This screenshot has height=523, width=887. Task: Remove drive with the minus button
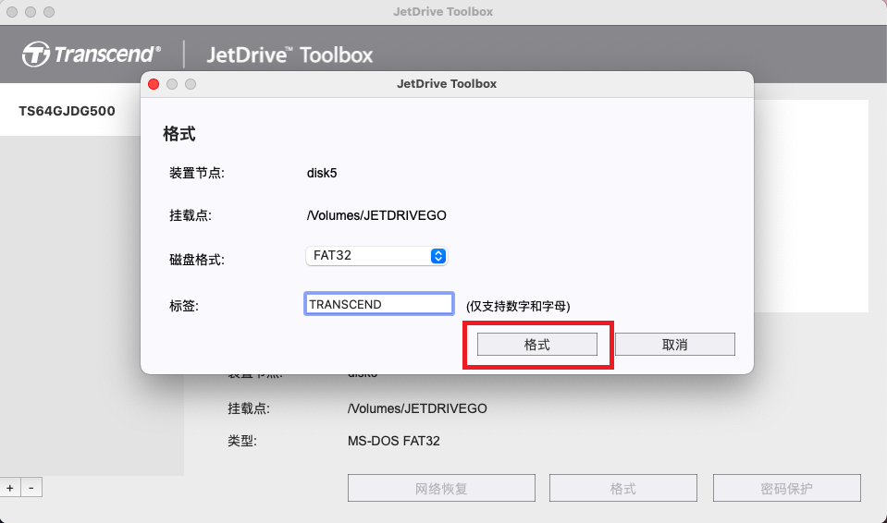pyautogui.click(x=31, y=487)
